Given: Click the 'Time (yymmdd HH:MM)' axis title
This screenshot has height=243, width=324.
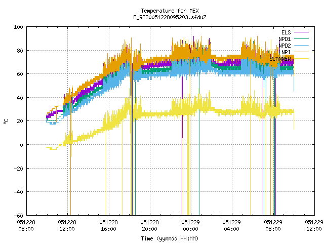Looking at the screenshot, I should (x=170, y=238).
